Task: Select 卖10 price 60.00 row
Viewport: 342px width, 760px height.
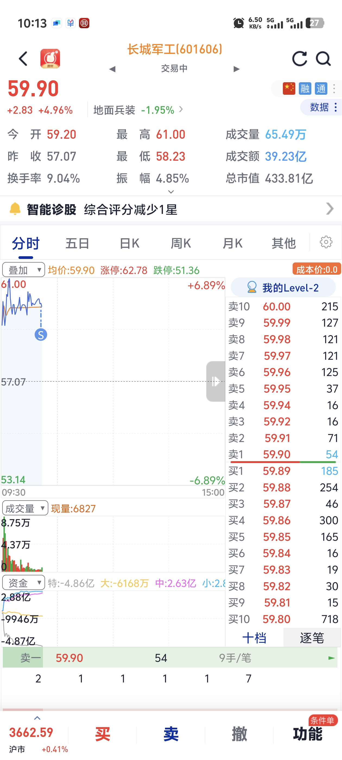Action: [283, 306]
